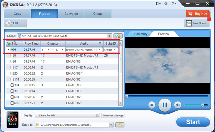Click the DVDFab logo icon
215x132 pixels.
click(x=5, y=5)
